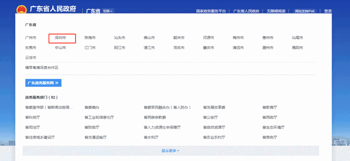Select 汕头市 city
The height and width of the screenshot is (161, 350).
click(x=119, y=38)
